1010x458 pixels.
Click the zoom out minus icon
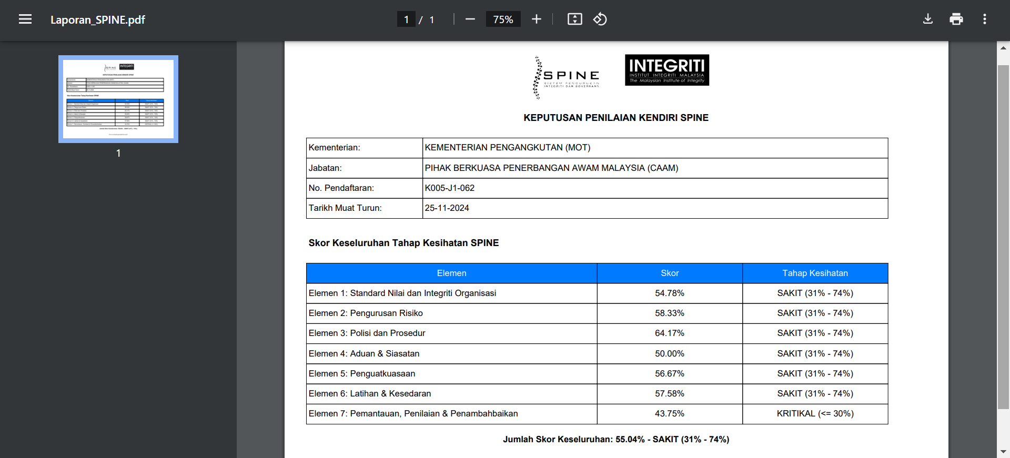point(470,19)
